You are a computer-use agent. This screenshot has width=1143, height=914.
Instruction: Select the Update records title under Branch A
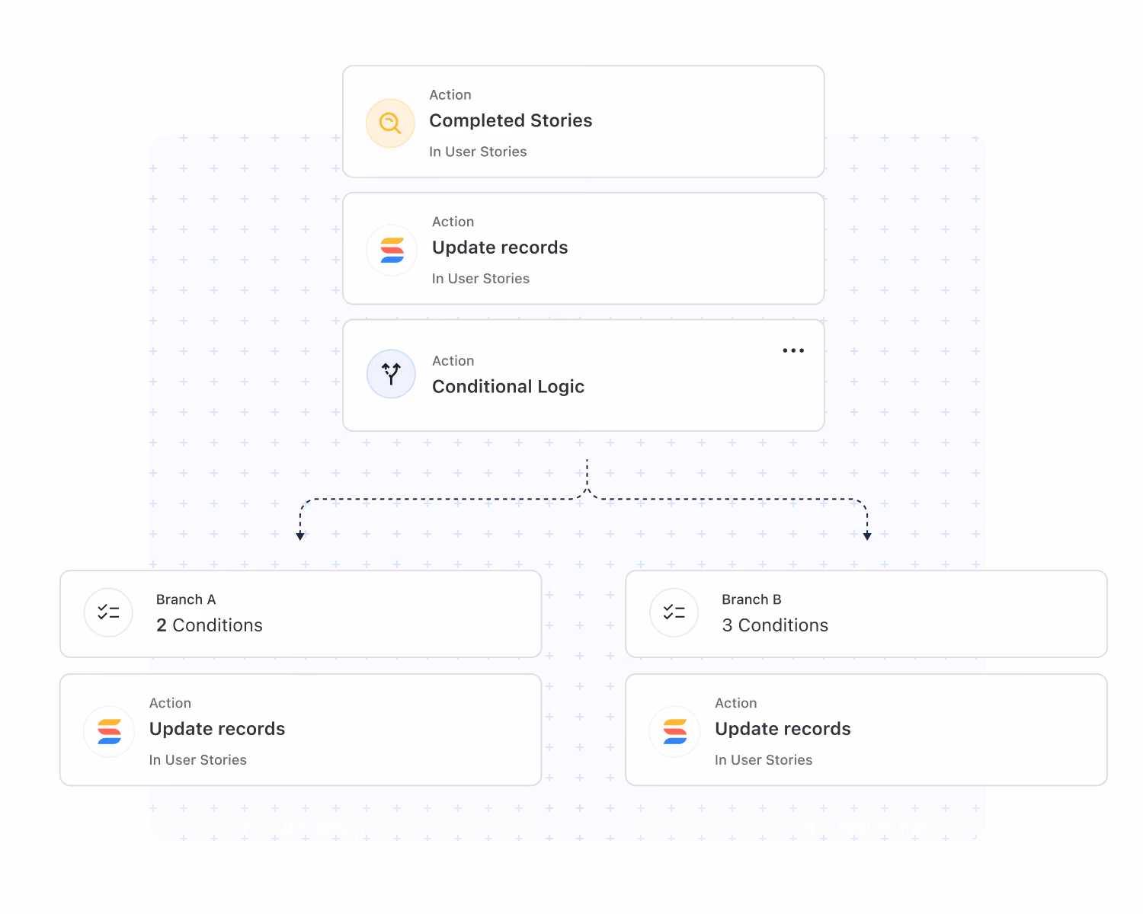tap(217, 729)
